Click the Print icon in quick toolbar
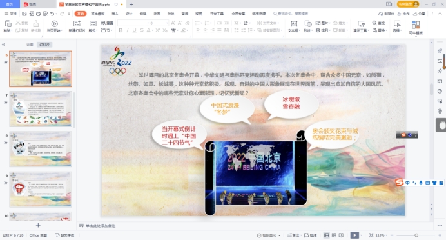The image size is (446, 240). [x=38, y=14]
